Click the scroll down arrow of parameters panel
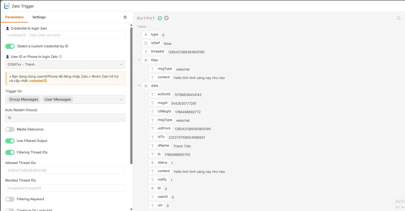Image resolution: width=405 pixels, height=211 pixels. click(x=131, y=209)
